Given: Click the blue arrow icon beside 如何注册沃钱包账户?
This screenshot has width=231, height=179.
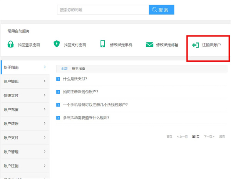Looking at the screenshot, I should tap(58, 92).
